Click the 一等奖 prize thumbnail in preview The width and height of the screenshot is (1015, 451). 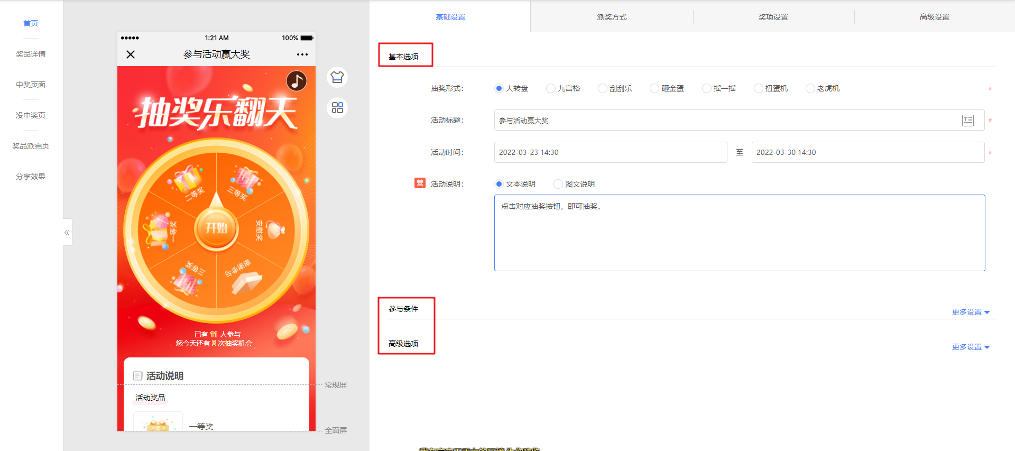tap(158, 422)
